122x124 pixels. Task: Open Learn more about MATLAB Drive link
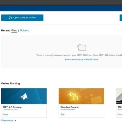pyautogui.click(x=81, y=59)
